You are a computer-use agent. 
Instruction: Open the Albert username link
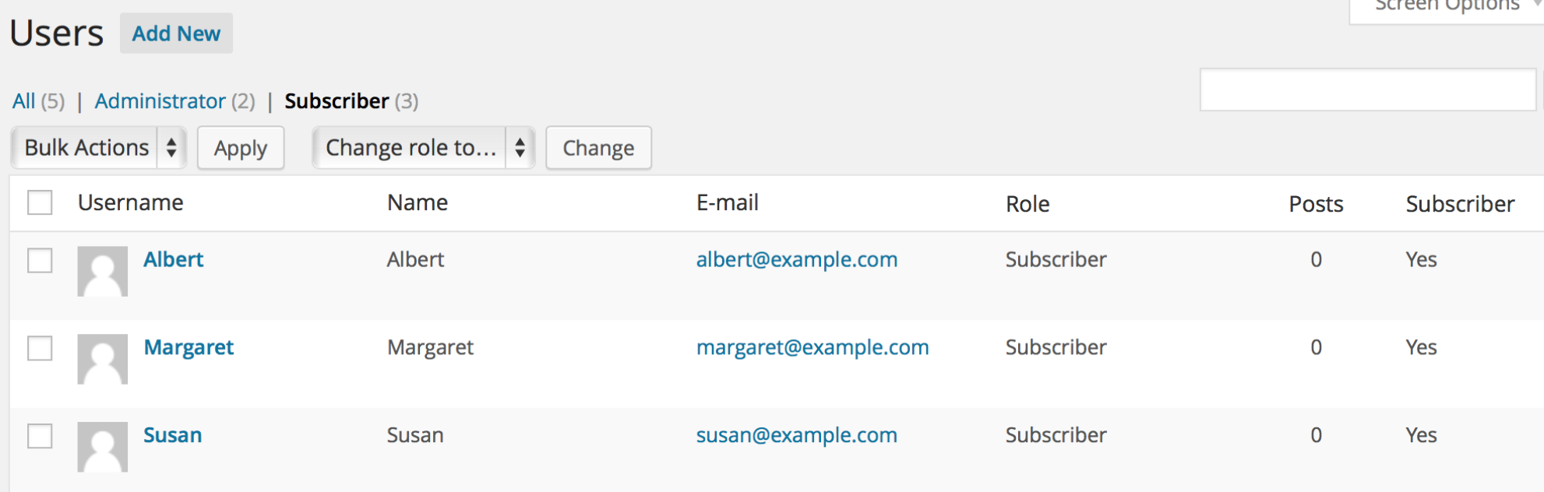(174, 259)
